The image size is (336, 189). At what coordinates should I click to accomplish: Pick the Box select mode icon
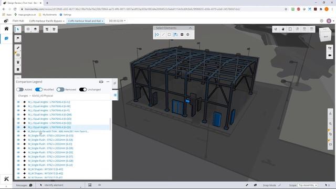point(169,35)
